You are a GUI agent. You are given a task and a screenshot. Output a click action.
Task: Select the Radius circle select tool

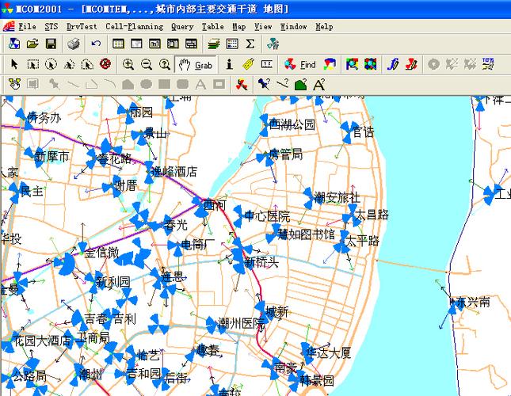point(51,64)
